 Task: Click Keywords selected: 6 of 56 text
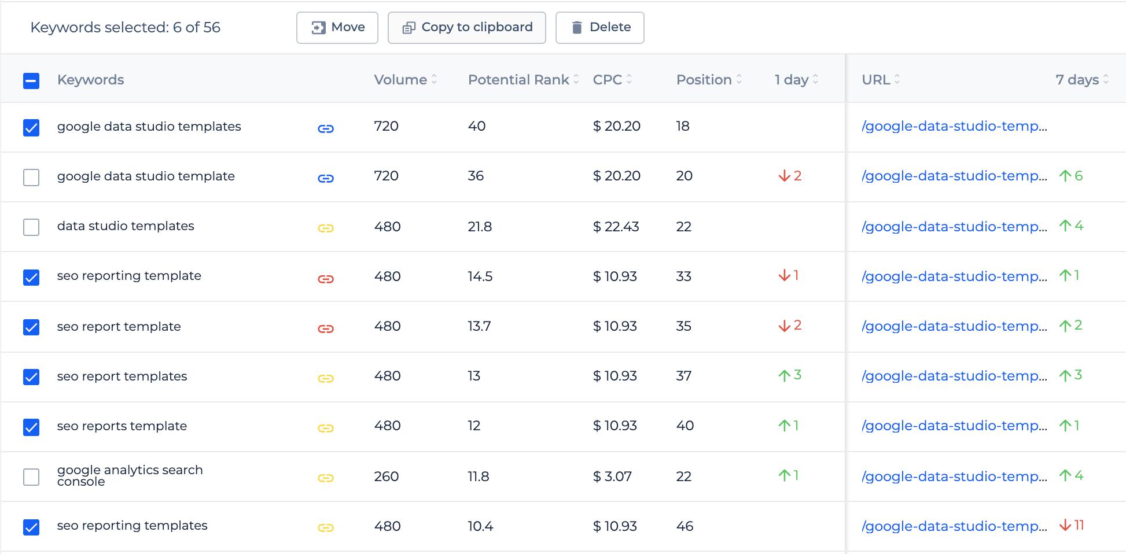pos(125,28)
